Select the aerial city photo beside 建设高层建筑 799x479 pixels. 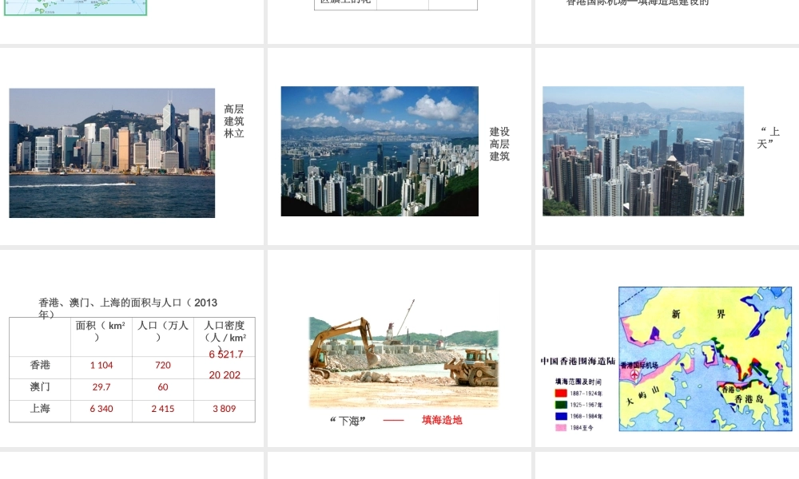point(380,151)
